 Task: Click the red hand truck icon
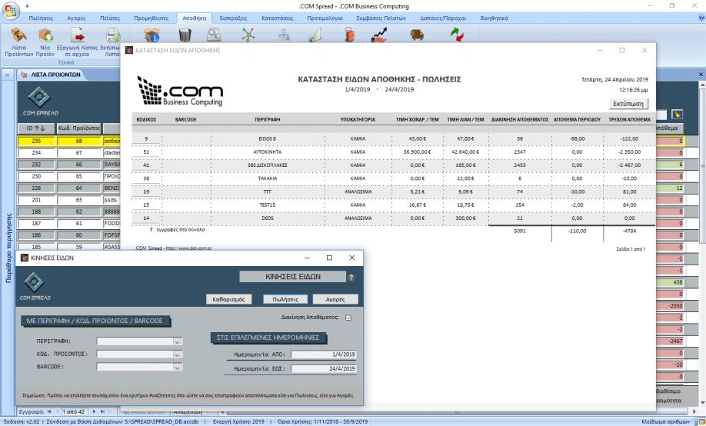tap(350, 35)
